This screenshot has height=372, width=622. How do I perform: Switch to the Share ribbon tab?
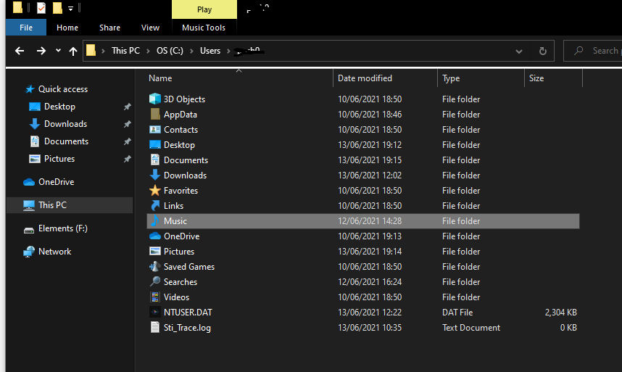tap(110, 28)
